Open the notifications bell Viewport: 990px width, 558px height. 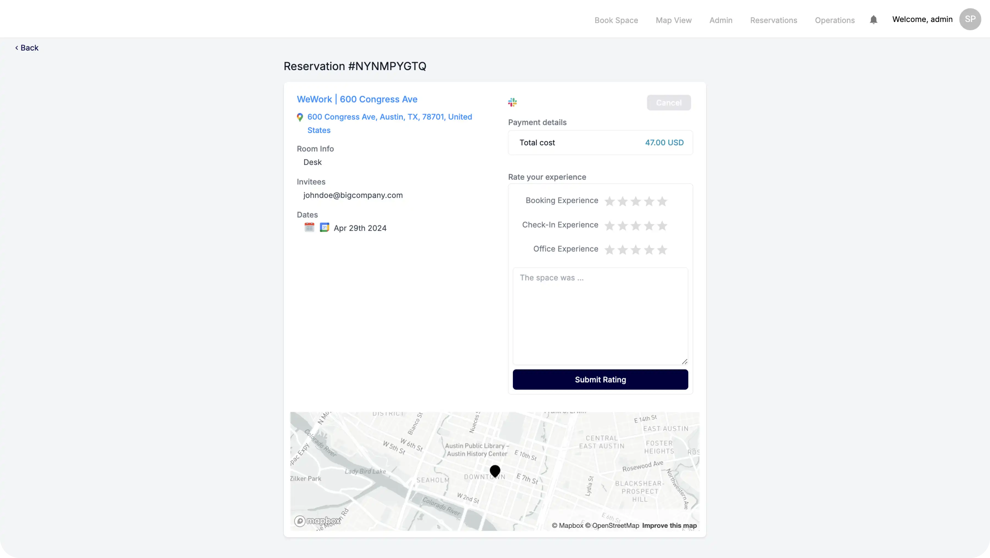873,20
